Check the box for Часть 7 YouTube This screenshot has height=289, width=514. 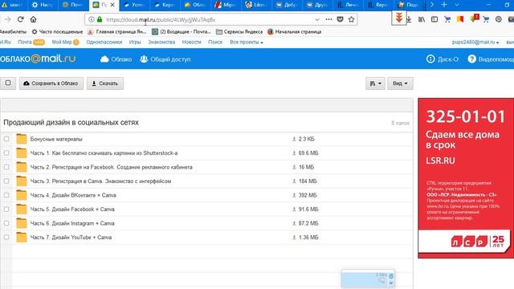[x=6, y=238]
